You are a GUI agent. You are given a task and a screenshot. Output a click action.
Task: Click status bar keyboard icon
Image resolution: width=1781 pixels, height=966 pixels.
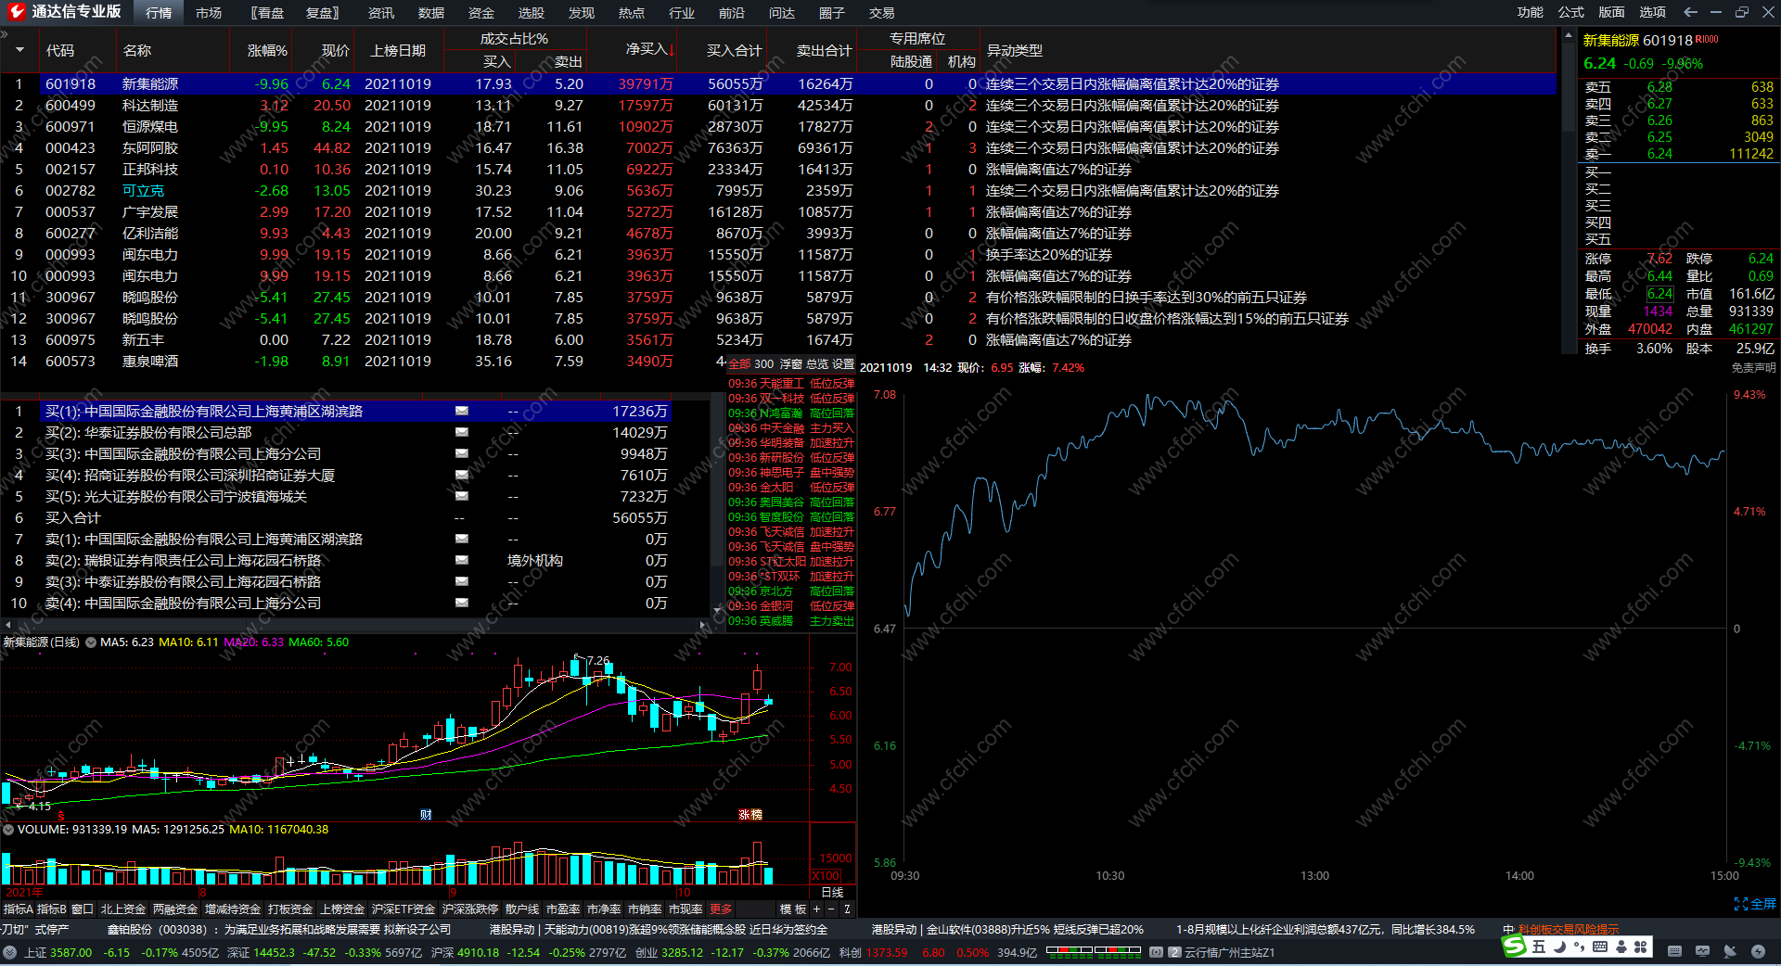point(1674,951)
